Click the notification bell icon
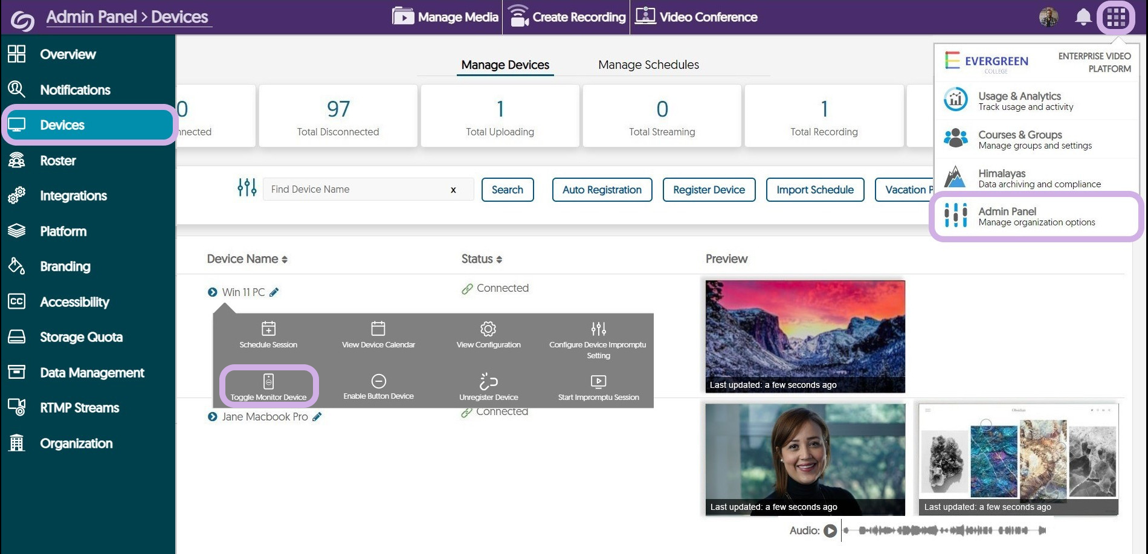 coord(1083,17)
